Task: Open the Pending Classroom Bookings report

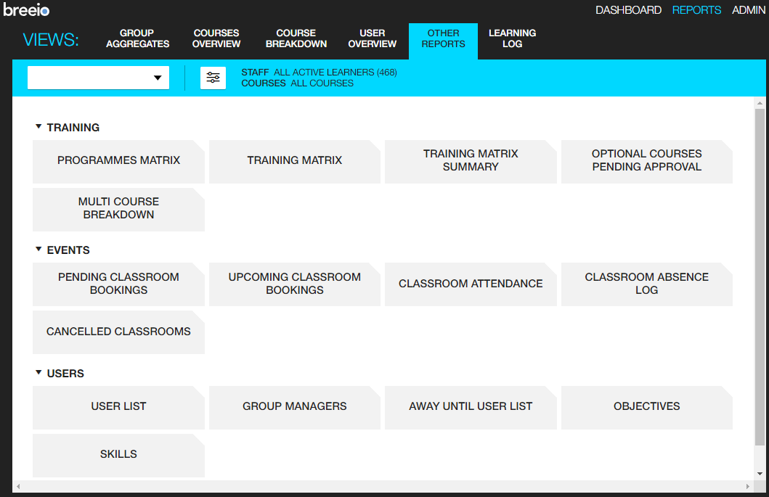Action: [118, 284]
